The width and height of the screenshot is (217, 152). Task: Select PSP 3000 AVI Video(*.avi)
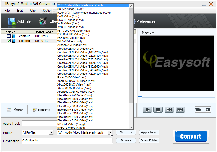(93, 31)
